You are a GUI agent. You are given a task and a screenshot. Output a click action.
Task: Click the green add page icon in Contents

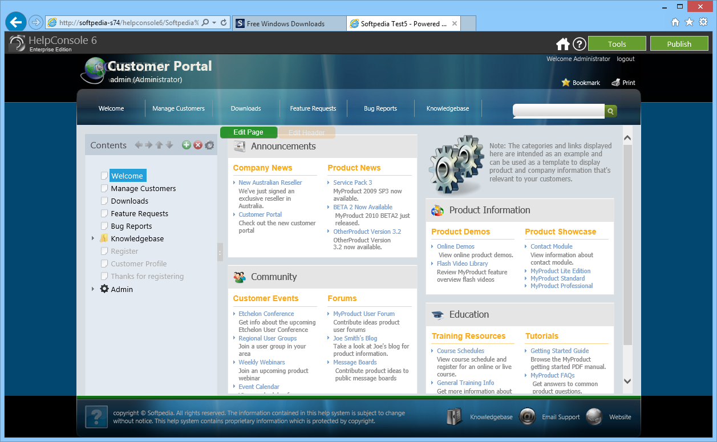187,145
